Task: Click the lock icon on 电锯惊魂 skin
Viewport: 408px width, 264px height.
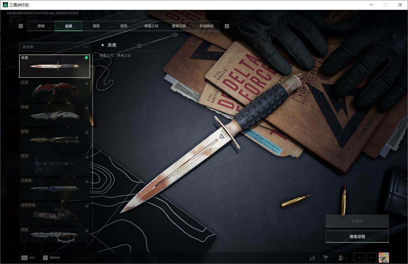Action: click(87, 205)
